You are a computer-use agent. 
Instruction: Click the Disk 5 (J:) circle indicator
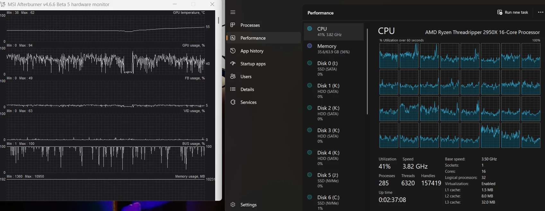[x=310, y=175]
